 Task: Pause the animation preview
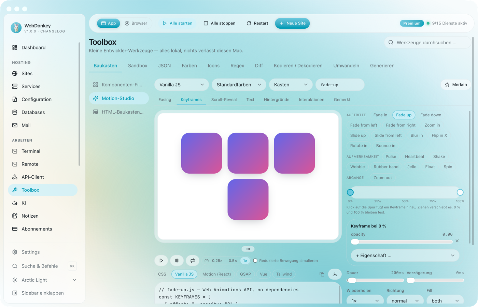pyautogui.click(x=177, y=261)
